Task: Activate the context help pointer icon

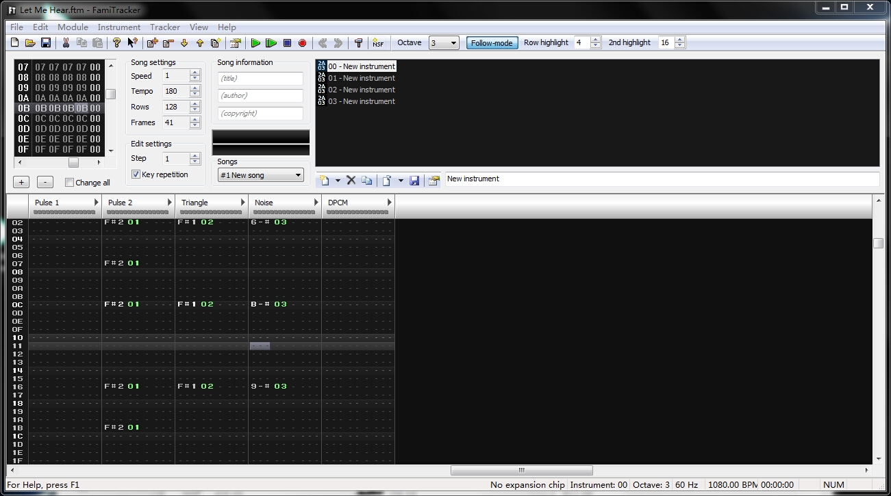Action: click(132, 43)
